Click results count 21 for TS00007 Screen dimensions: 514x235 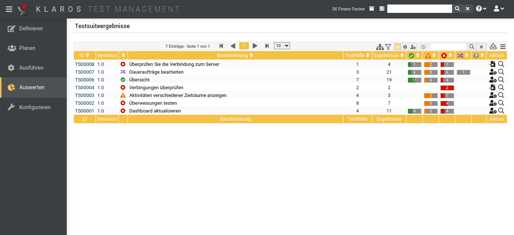click(389, 72)
